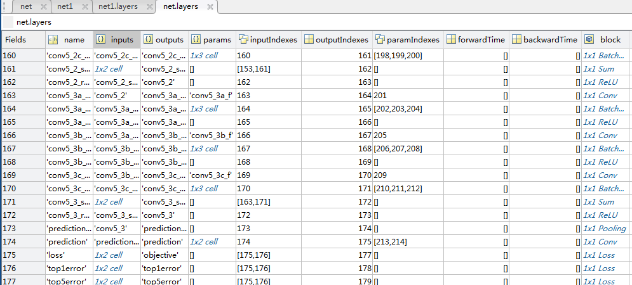The height and width of the screenshot is (285, 632).
Task: Click the cell icon in params header
Action: tap(196, 39)
